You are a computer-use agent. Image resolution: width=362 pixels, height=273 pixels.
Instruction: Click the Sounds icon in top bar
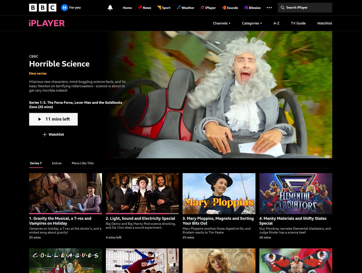[x=224, y=8]
